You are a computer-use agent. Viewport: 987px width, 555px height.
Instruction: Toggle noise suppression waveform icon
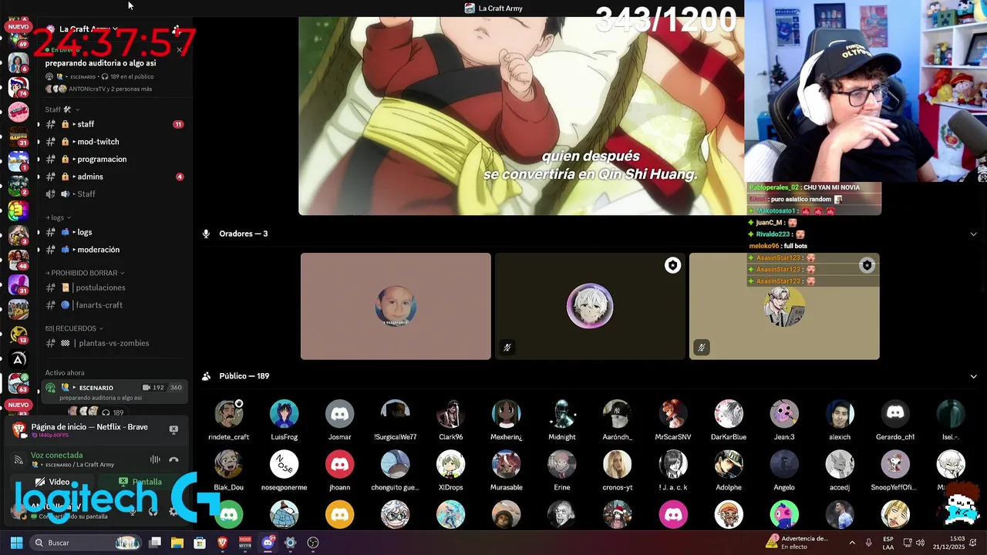(x=155, y=459)
